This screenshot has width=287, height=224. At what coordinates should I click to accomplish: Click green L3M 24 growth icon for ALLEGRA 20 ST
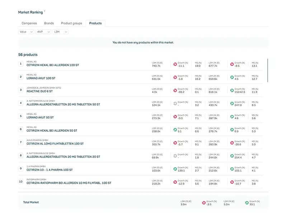(232, 156)
